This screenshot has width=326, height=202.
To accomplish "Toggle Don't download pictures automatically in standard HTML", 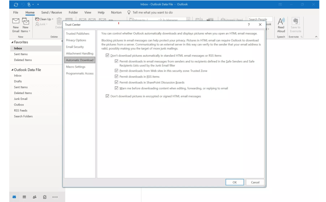I will coord(108,55).
